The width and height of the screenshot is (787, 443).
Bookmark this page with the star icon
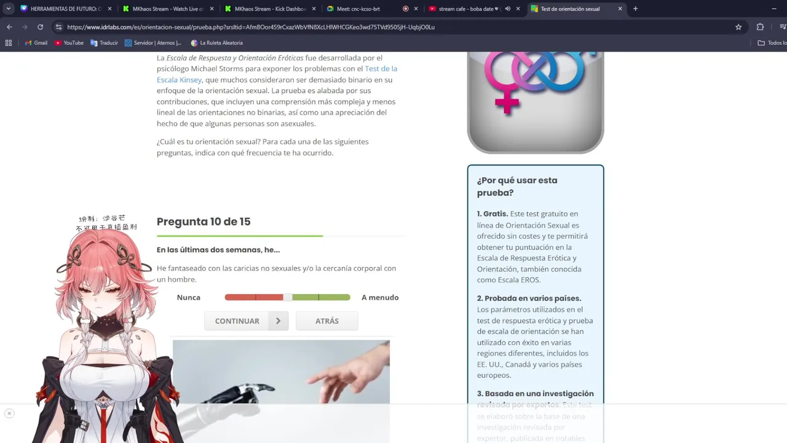[738, 27]
